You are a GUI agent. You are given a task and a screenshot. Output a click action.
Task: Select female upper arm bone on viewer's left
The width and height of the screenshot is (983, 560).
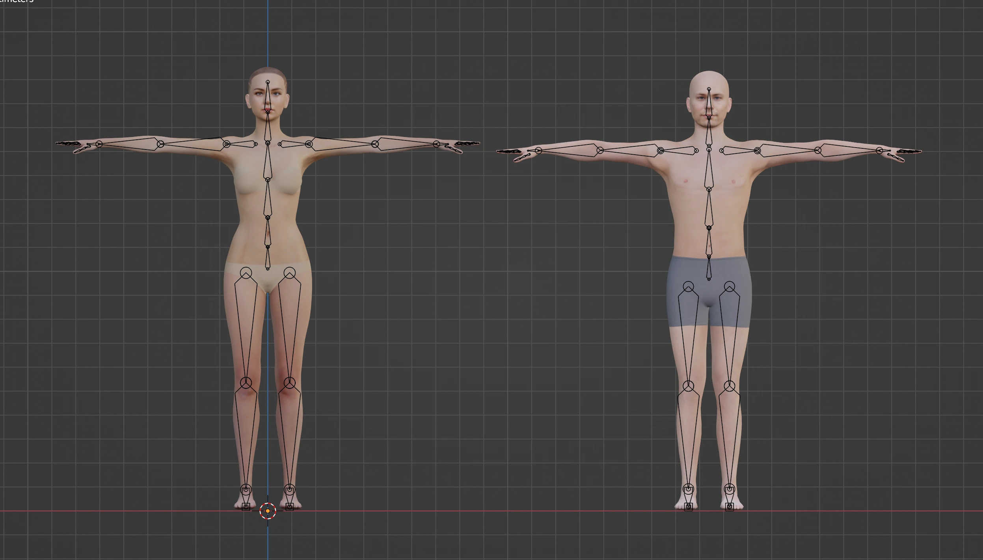(x=193, y=144)
